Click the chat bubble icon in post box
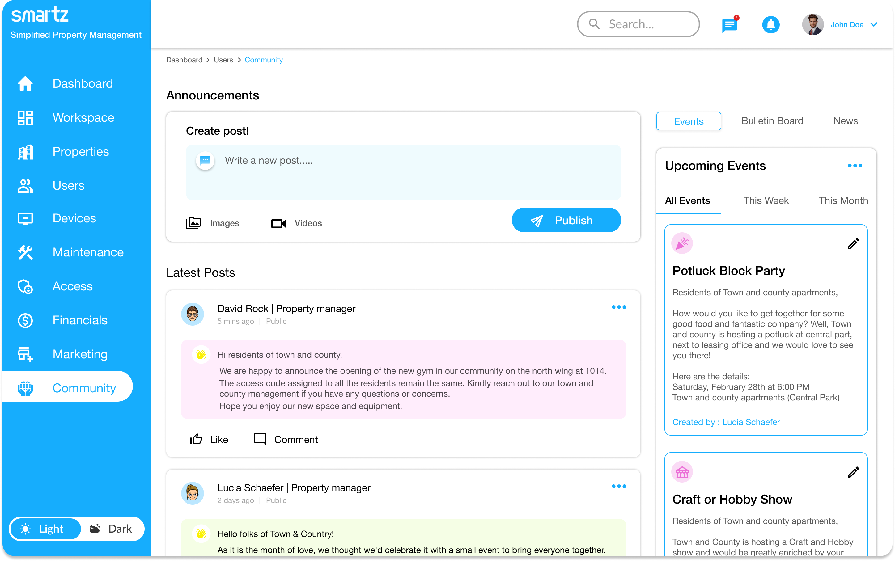Screen dimensions: 895x561 [205, 161]
